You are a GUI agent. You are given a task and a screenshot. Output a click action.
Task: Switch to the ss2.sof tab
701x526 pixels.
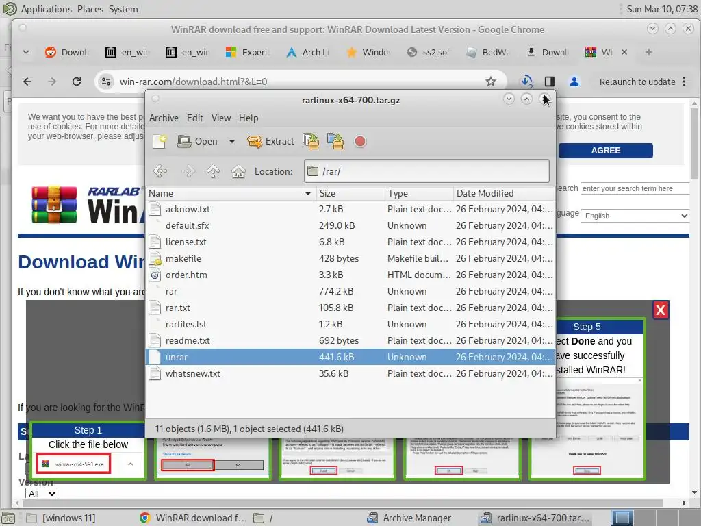coord(429,52)
